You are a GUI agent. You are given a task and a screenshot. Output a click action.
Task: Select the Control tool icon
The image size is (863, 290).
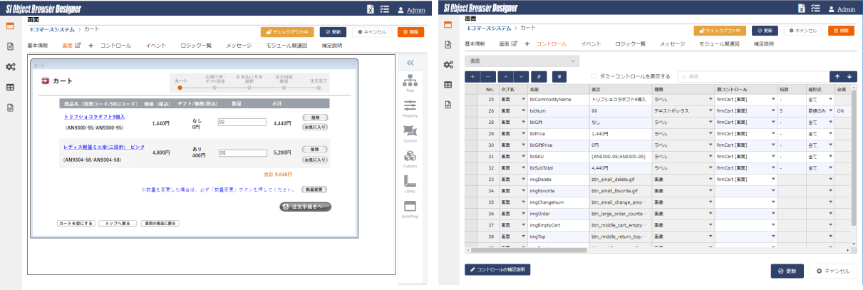410,132
